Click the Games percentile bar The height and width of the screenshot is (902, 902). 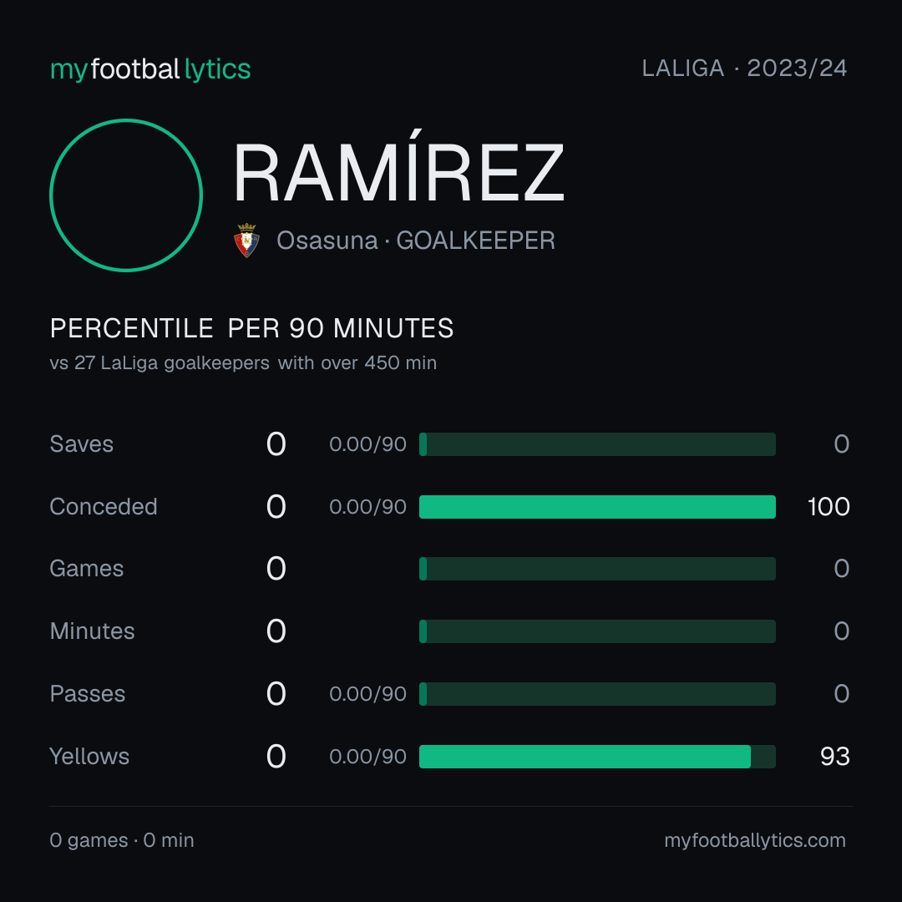[x=597, y=569]
